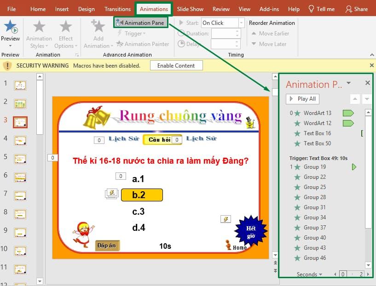376x286 pixels.
Task: Switch to the Transitions tab
Action: [117, 8]
